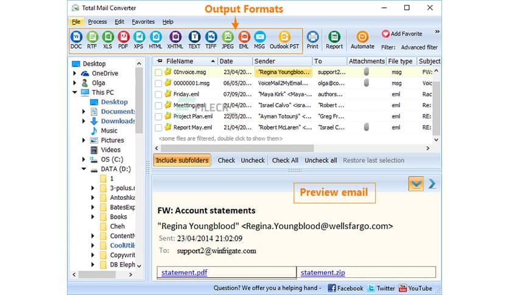Click folder tree horizontal scrollbar
Viewport: 509px width, 295px height.
click(x=97, y=274)
